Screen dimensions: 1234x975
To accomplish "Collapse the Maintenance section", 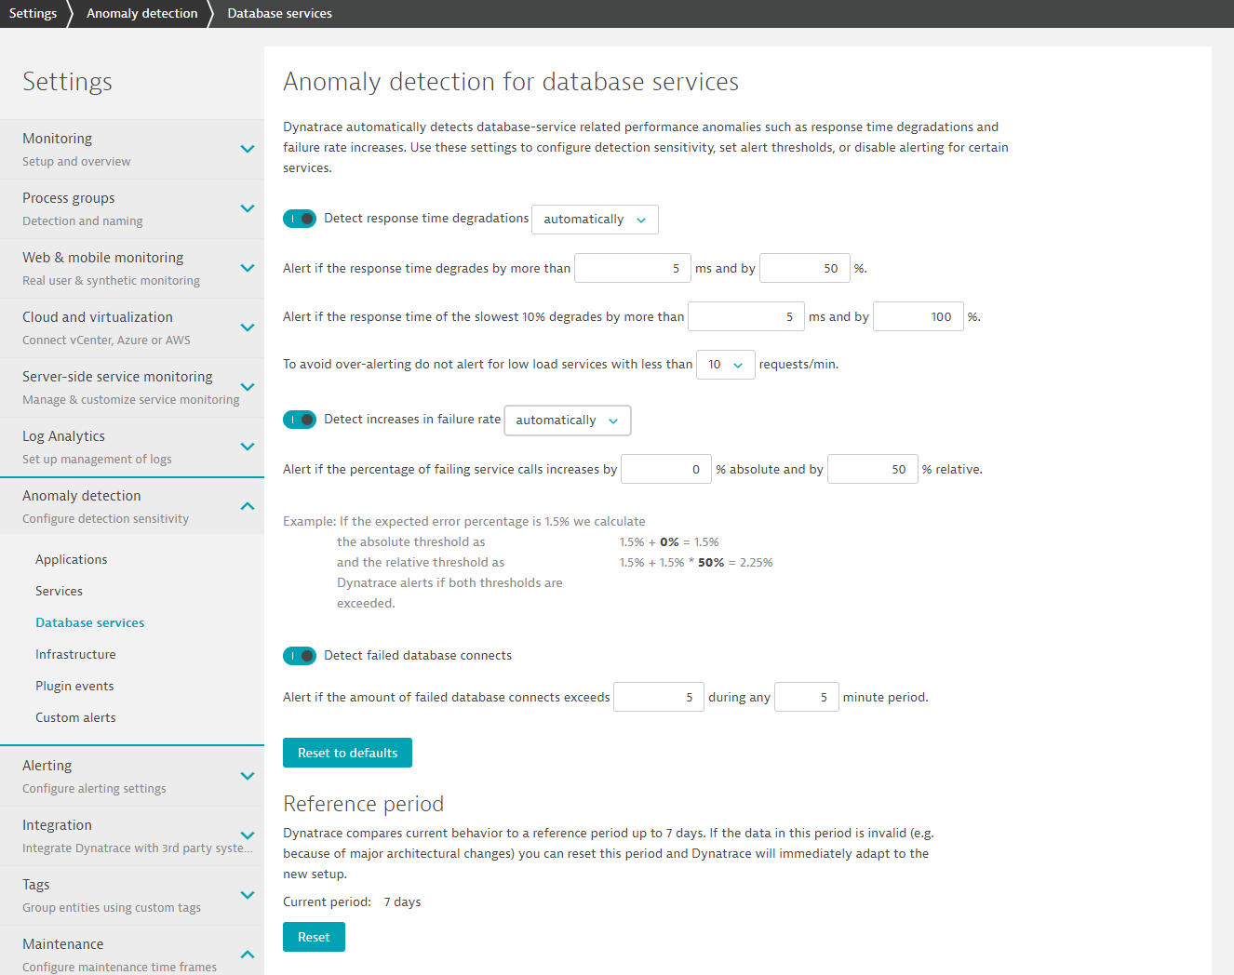I will pos(248,955).
